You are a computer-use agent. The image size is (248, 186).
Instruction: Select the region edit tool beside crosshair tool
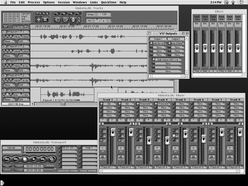pos(45,20)
